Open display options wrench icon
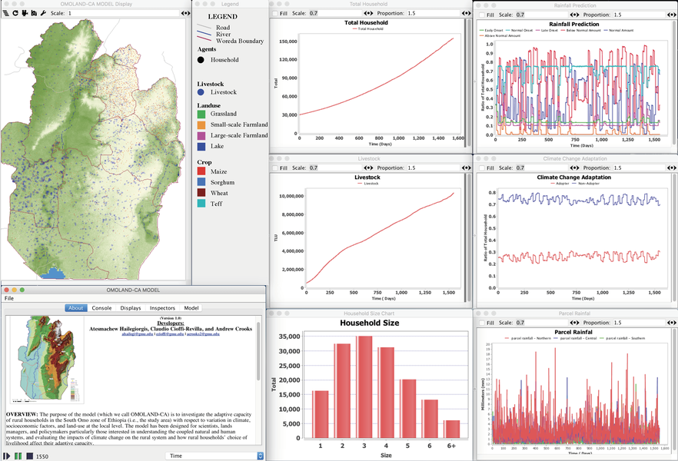Viewport: 678px width, 461px height. point(43,14)
